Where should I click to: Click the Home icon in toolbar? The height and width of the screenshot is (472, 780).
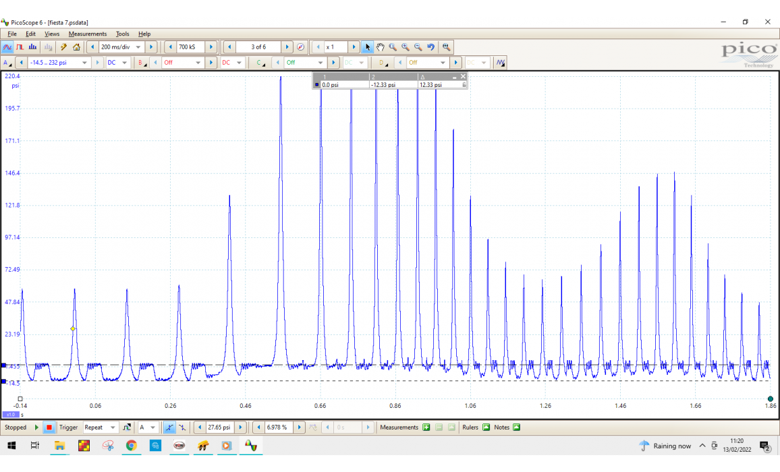click(x=76, y=47)
